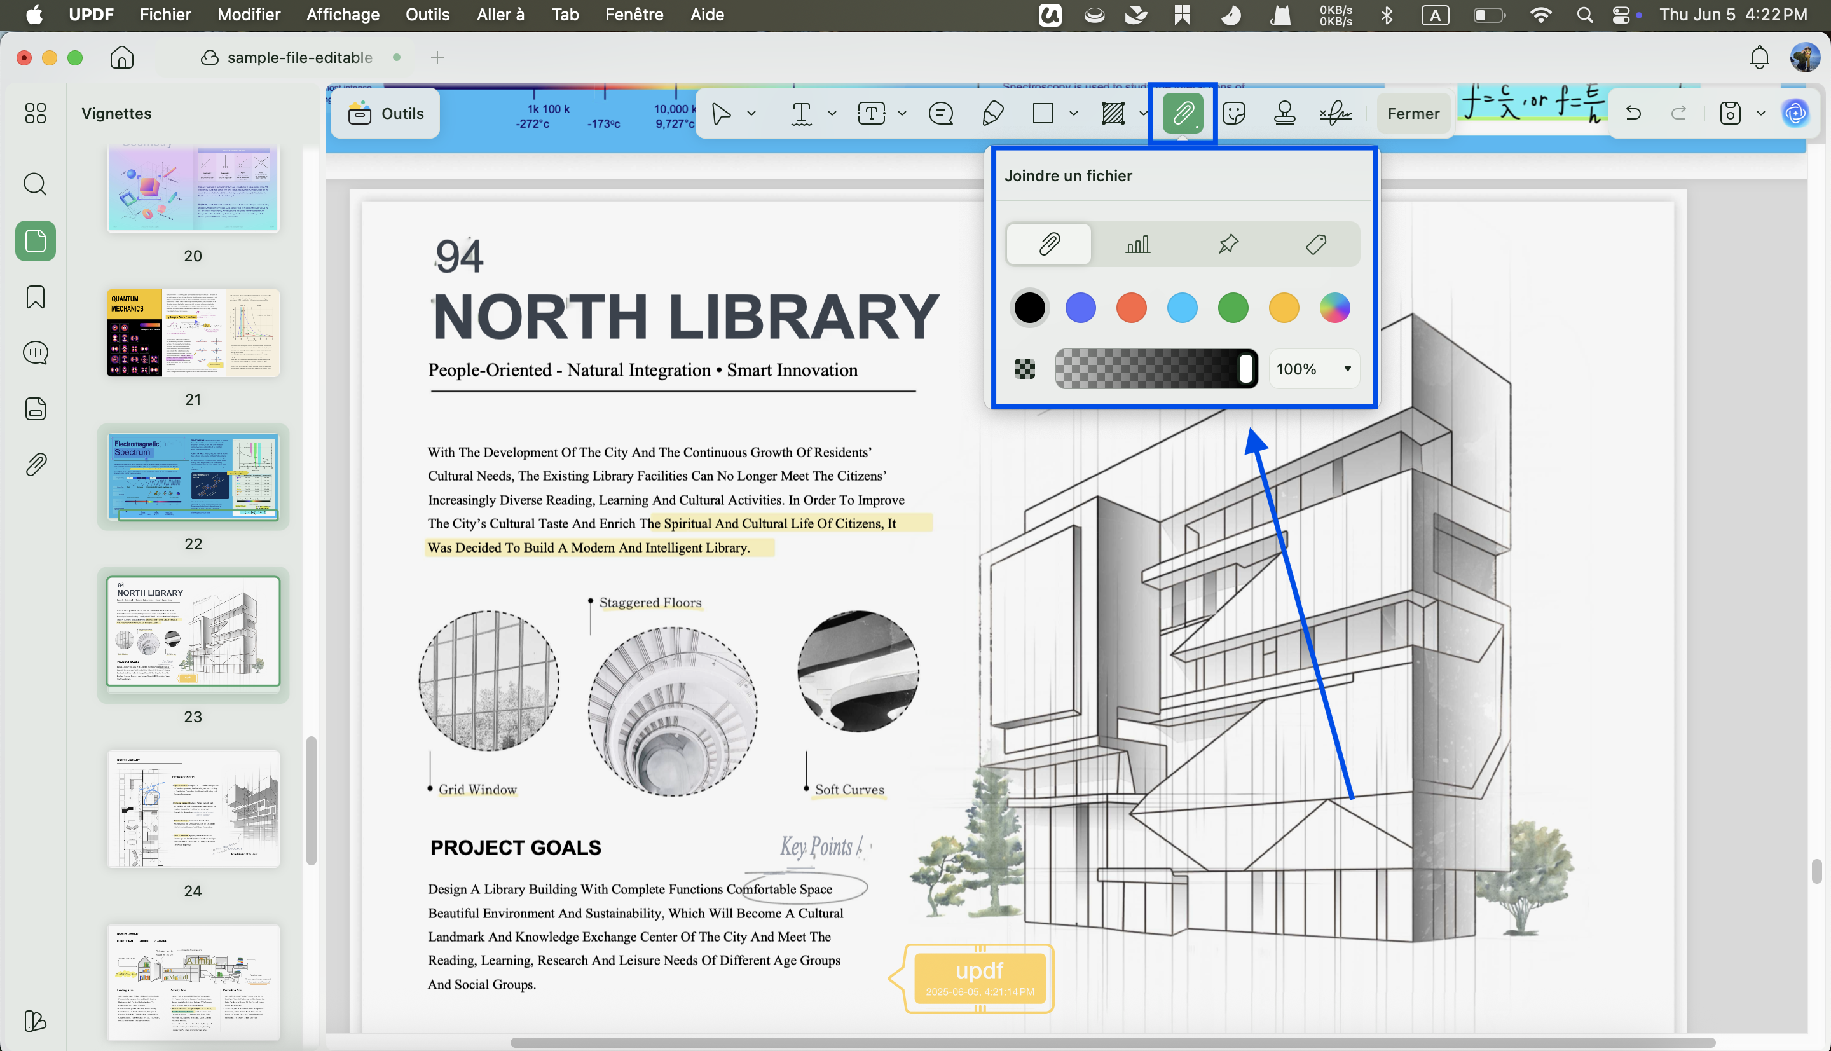The width and height of the screenshot is (1831, 1051).
Task: Select page 24 thumbnail
Action: pyautogui.click(x=193, y=809)
